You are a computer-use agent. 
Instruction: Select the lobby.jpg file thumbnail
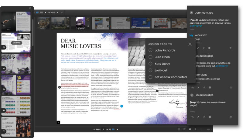(179, 23)
